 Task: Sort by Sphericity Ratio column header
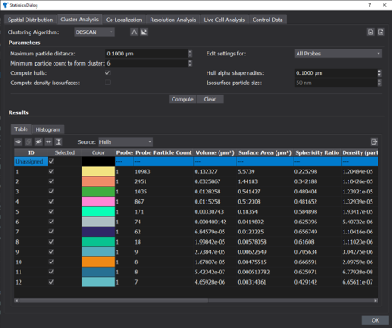(x=317, y=152)
